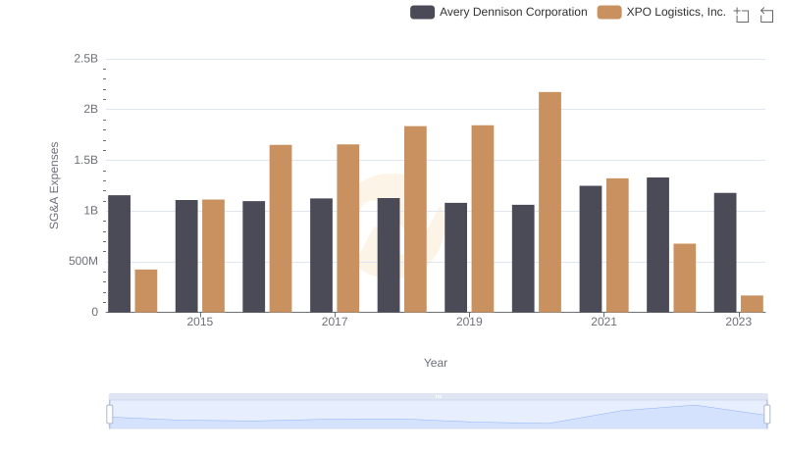
Task: Click the Avery Dennison bar for 2022
Action: click(657, 245)
